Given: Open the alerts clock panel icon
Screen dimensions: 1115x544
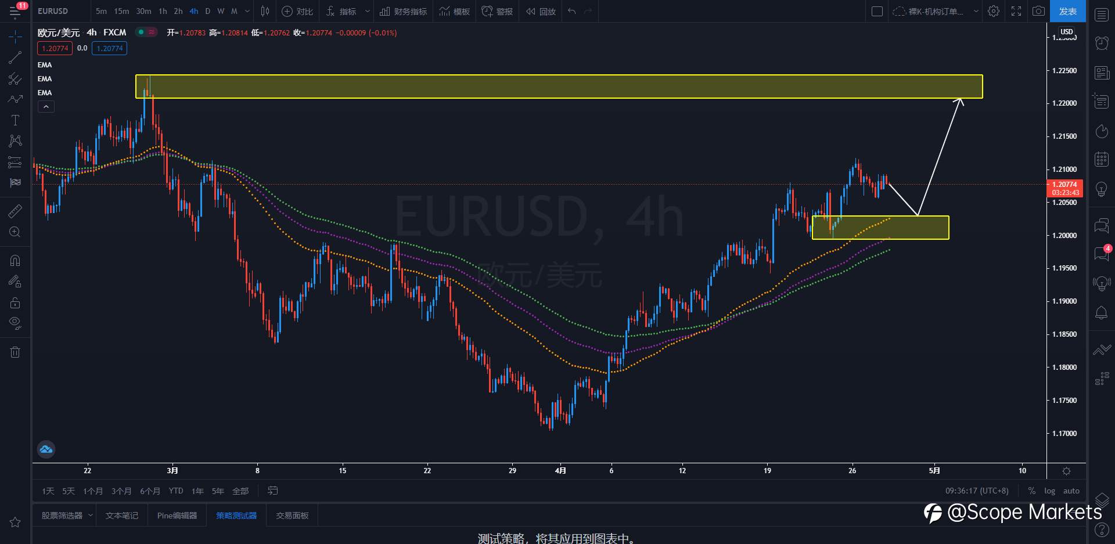Looking at the screenshot, I should pos(1102,43).
